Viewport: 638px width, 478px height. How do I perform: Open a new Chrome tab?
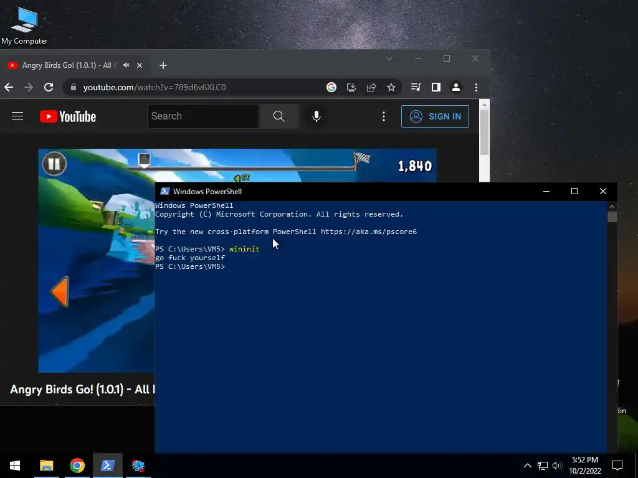(x=163, y=65)
